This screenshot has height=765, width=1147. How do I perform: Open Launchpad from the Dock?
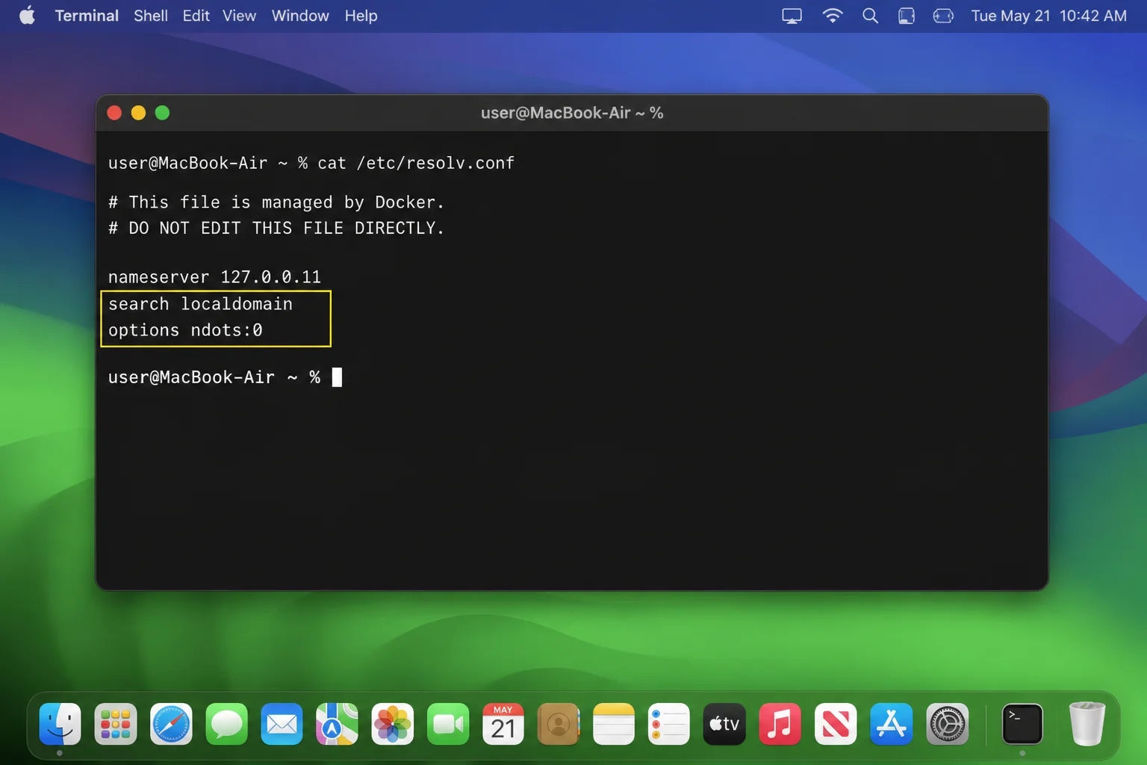(115, 724)
